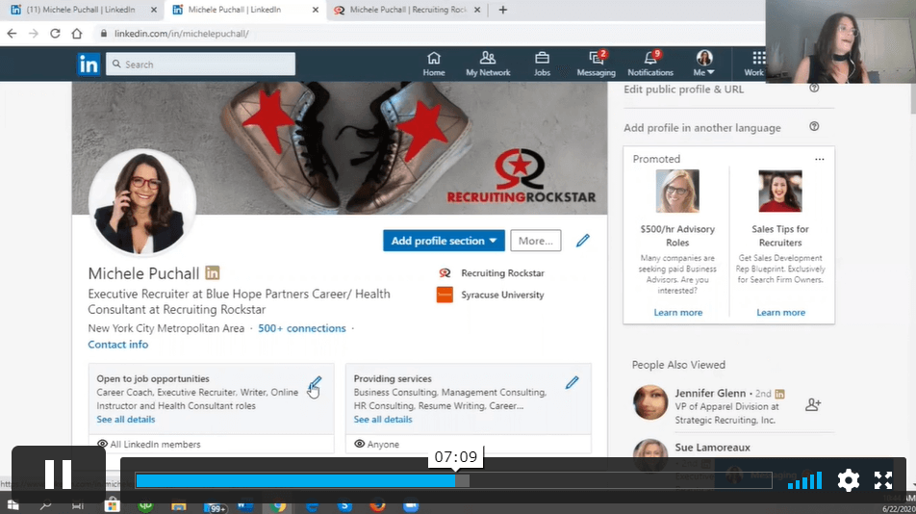Open Windows Start menu
This screenshot has height=514, width=916.
13,506
